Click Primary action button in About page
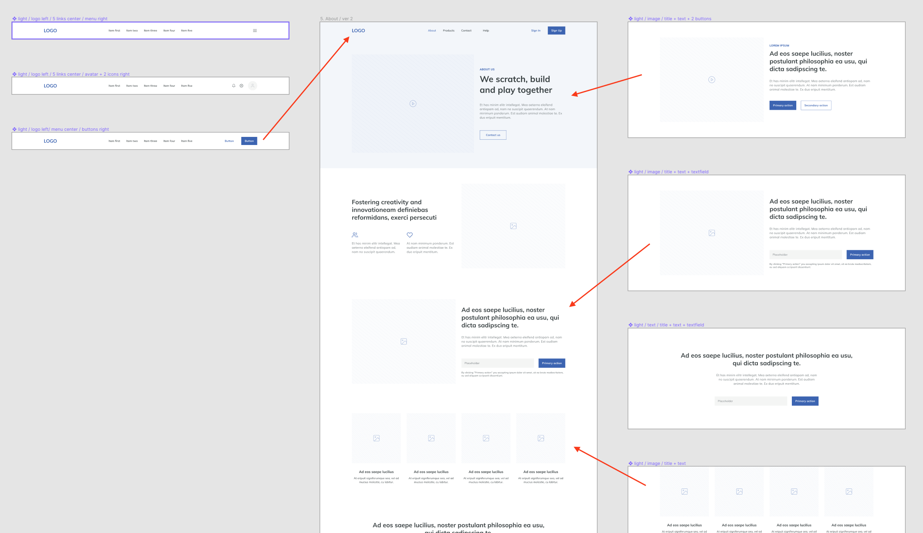The width and height of the screenshot is (923, 533). [552, 363]
